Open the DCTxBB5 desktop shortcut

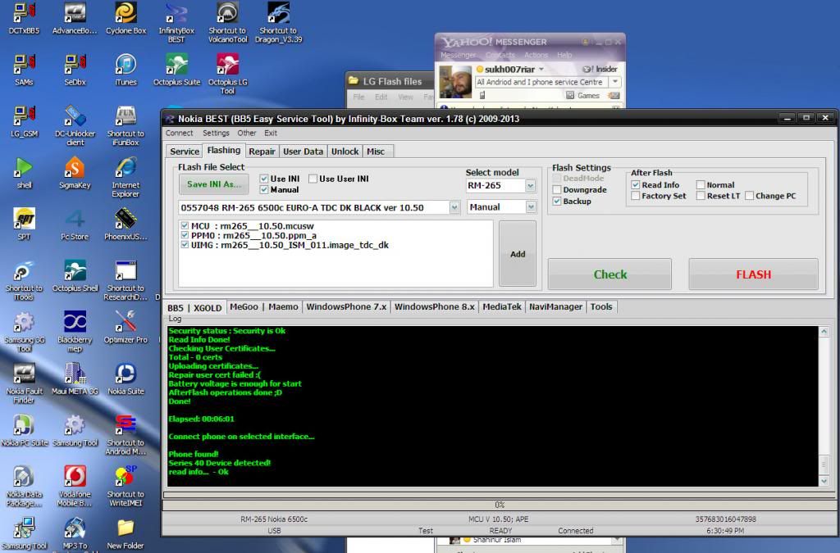click(24, 18)
